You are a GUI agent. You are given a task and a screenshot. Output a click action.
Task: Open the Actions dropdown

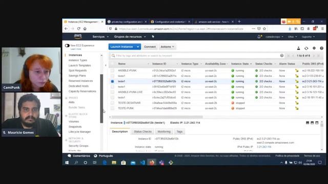pos(168,47)
